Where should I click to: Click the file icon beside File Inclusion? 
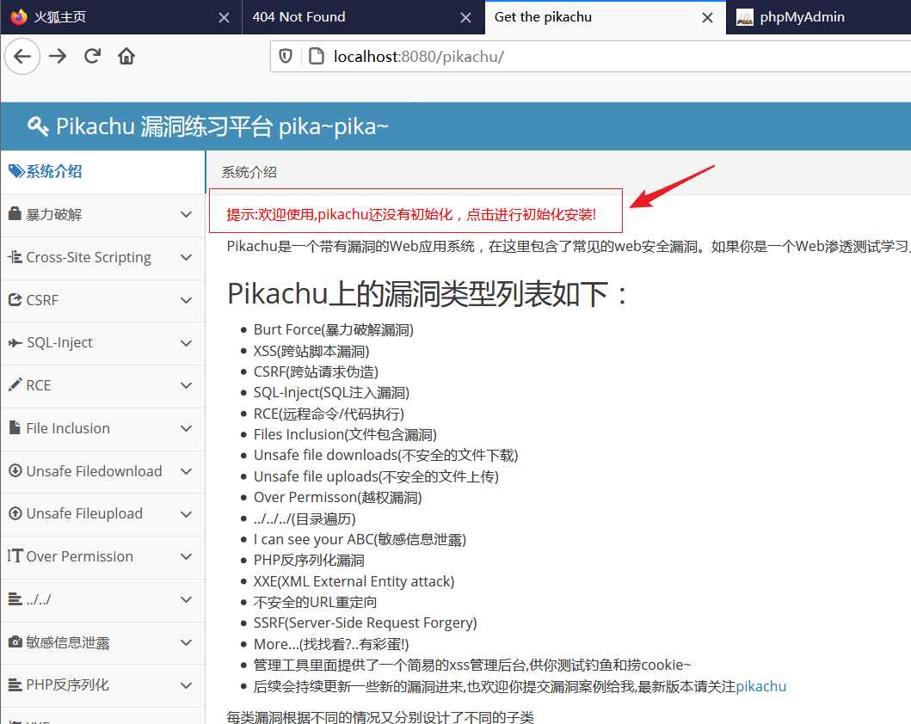coord(15,427)
